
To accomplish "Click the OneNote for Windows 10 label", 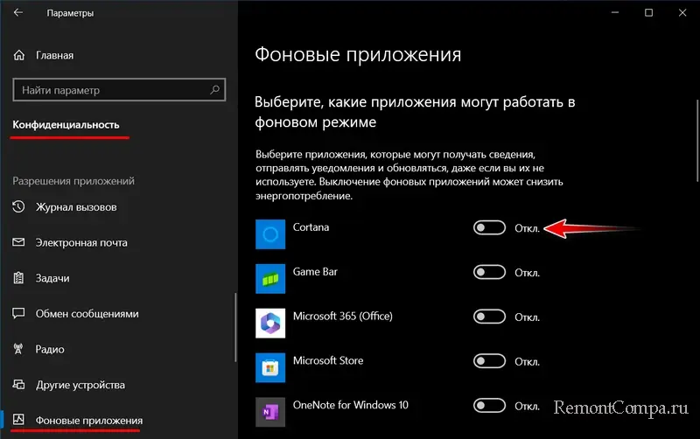I will pos(351,405).
